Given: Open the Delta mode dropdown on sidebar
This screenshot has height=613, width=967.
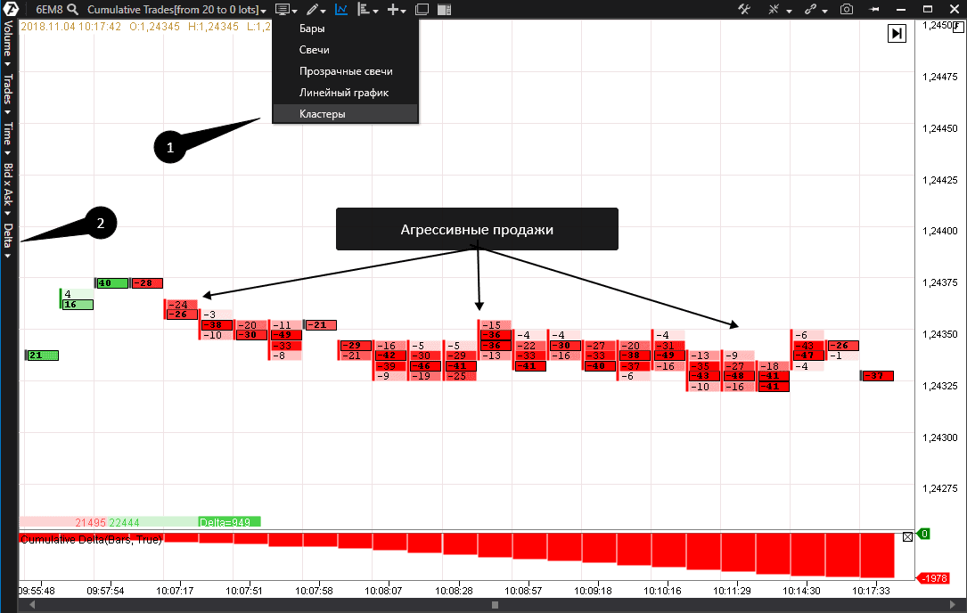Looking at the screenshot, I should [x=8, y=241].
